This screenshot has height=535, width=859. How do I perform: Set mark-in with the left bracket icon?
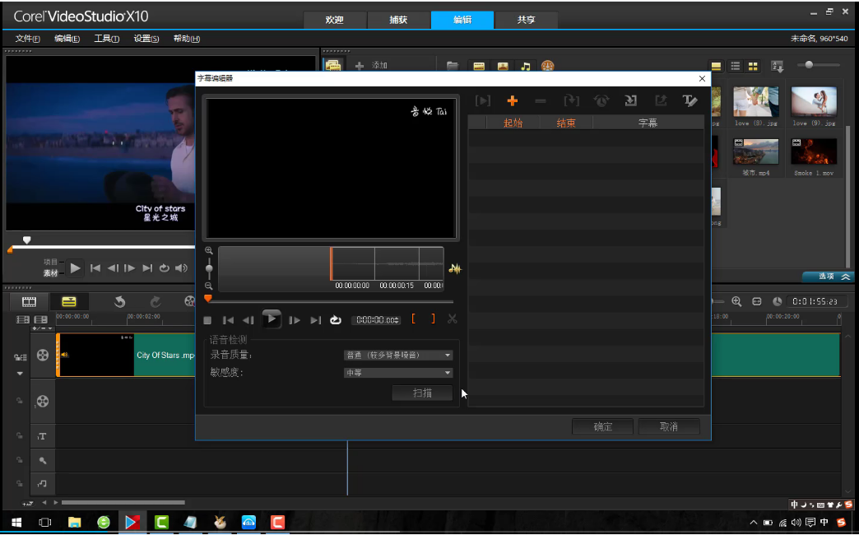(414, 319)
